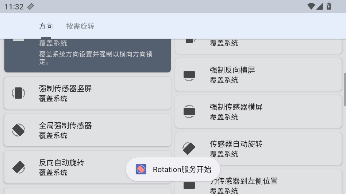Switch to the 按需旋转 tab
The width and height of the screenshot is (346, 194).
(80, 26)
